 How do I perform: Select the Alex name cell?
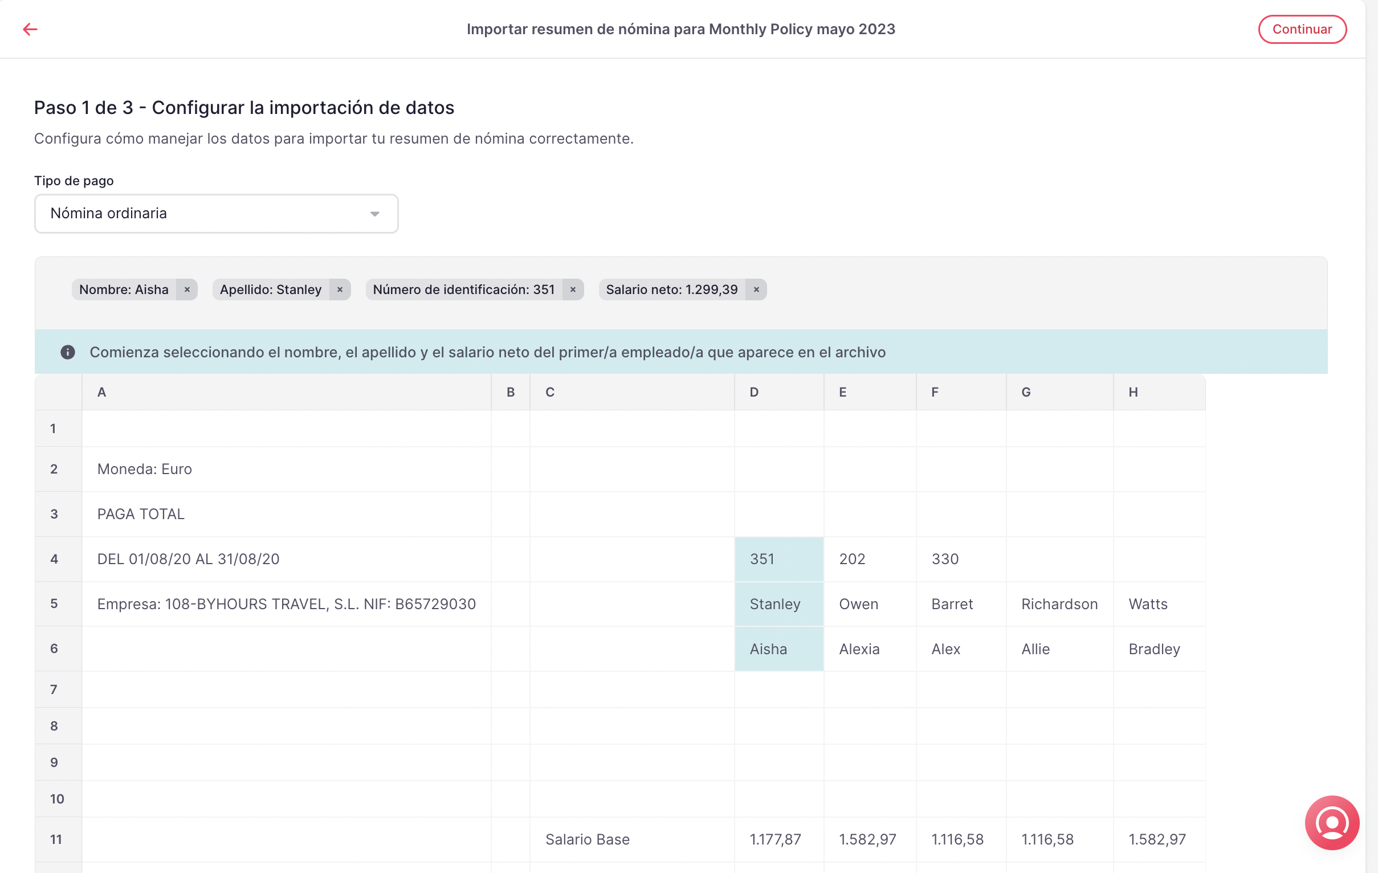click(x=961, y=648)
